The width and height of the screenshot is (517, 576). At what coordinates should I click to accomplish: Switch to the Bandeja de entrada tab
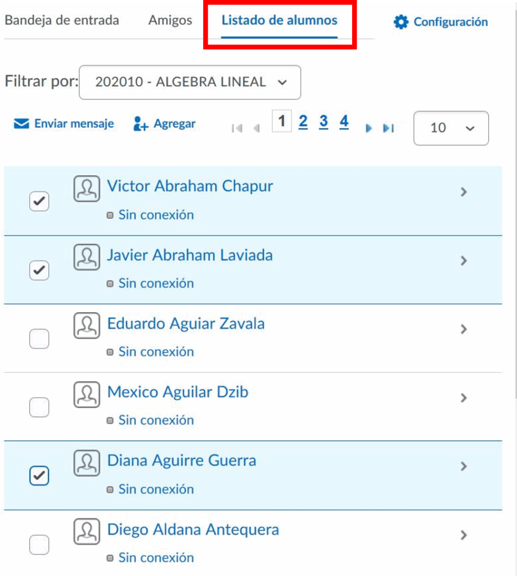tap(62, 21)
